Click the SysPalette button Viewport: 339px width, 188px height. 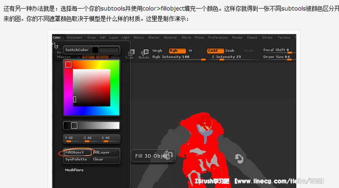tap(77, 159)
